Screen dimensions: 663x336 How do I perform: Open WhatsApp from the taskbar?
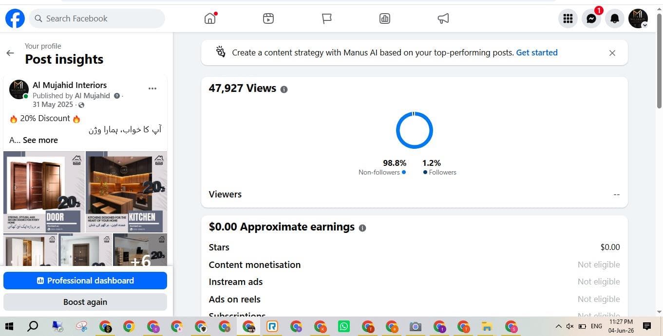point(344,326)
